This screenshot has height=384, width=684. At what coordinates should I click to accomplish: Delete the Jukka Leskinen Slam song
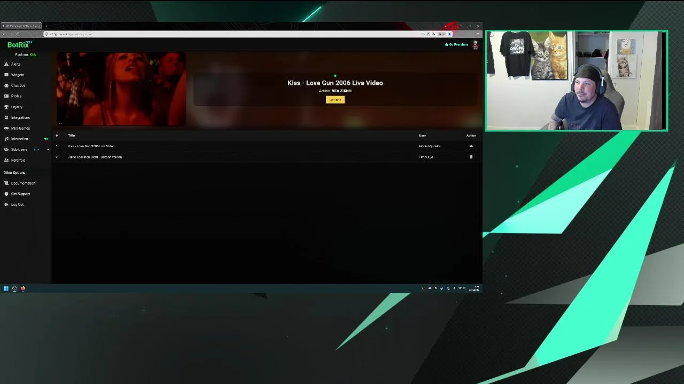[471, 157]
